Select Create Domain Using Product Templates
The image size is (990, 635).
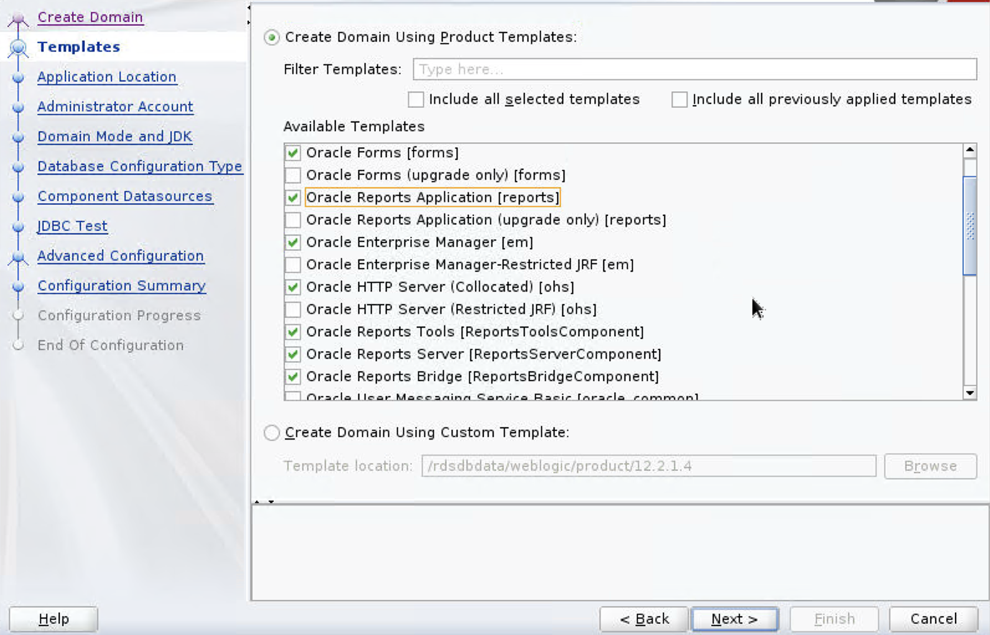(x=272, y=37)
